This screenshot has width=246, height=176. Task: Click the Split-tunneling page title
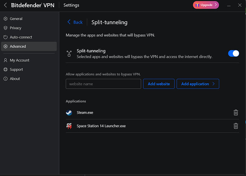click(109, 22)
